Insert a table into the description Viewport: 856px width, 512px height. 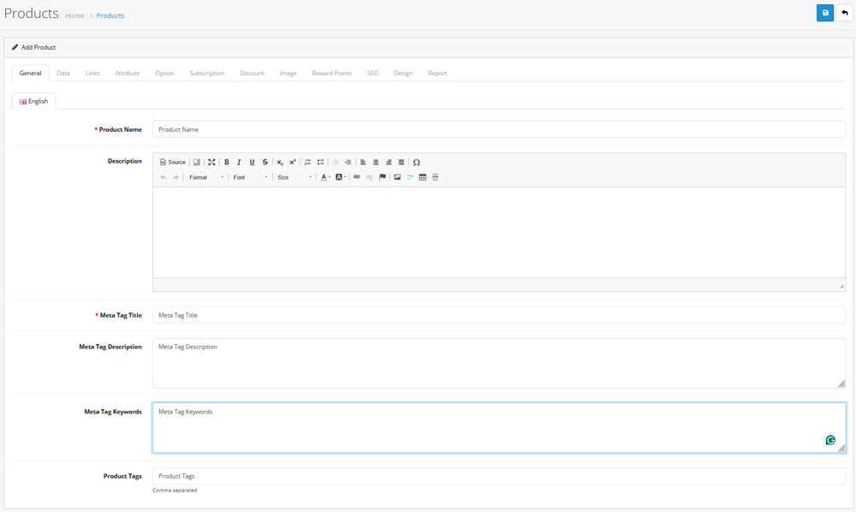[x=424, y=176]
